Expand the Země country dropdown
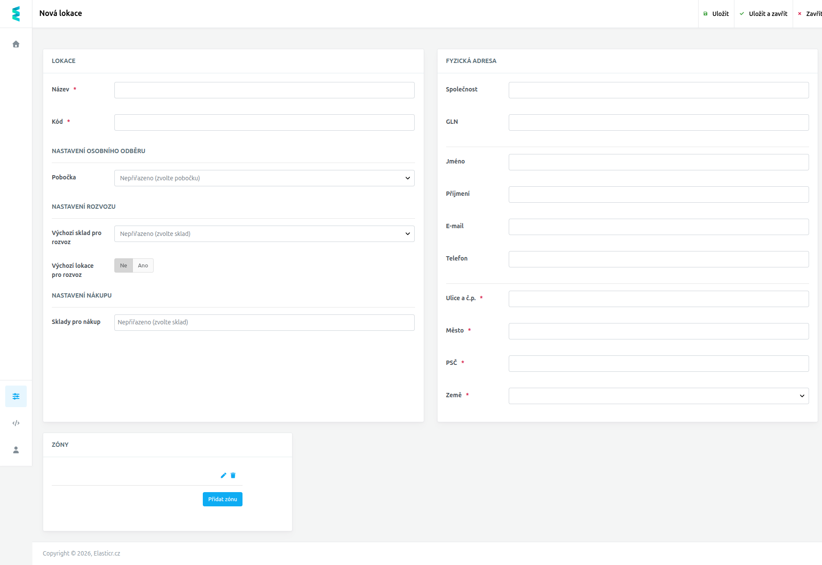822x565 pixels. 658,396
